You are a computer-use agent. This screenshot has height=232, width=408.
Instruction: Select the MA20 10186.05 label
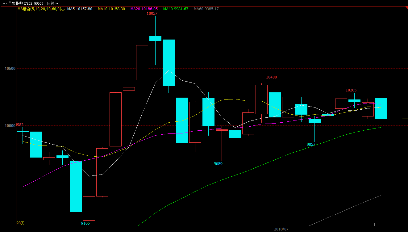(x=144, y=9)
